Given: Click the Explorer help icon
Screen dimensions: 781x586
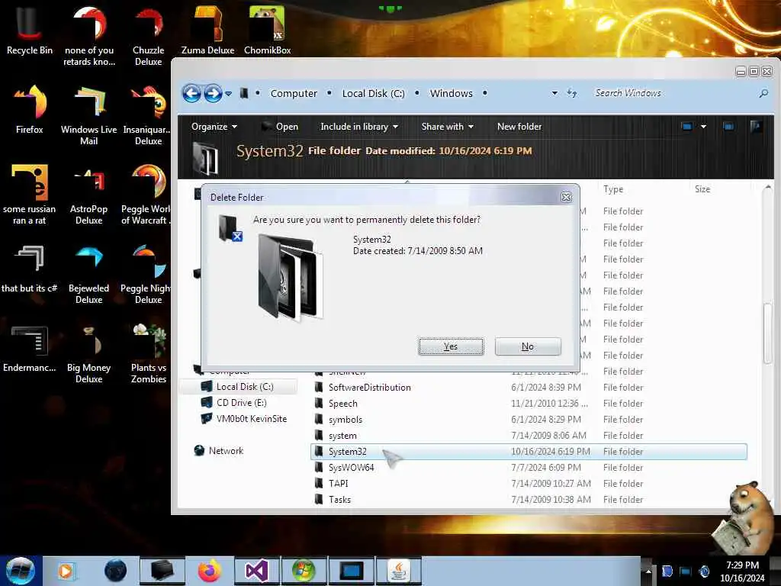Looking at the screenshot, I should coord(756,127).
